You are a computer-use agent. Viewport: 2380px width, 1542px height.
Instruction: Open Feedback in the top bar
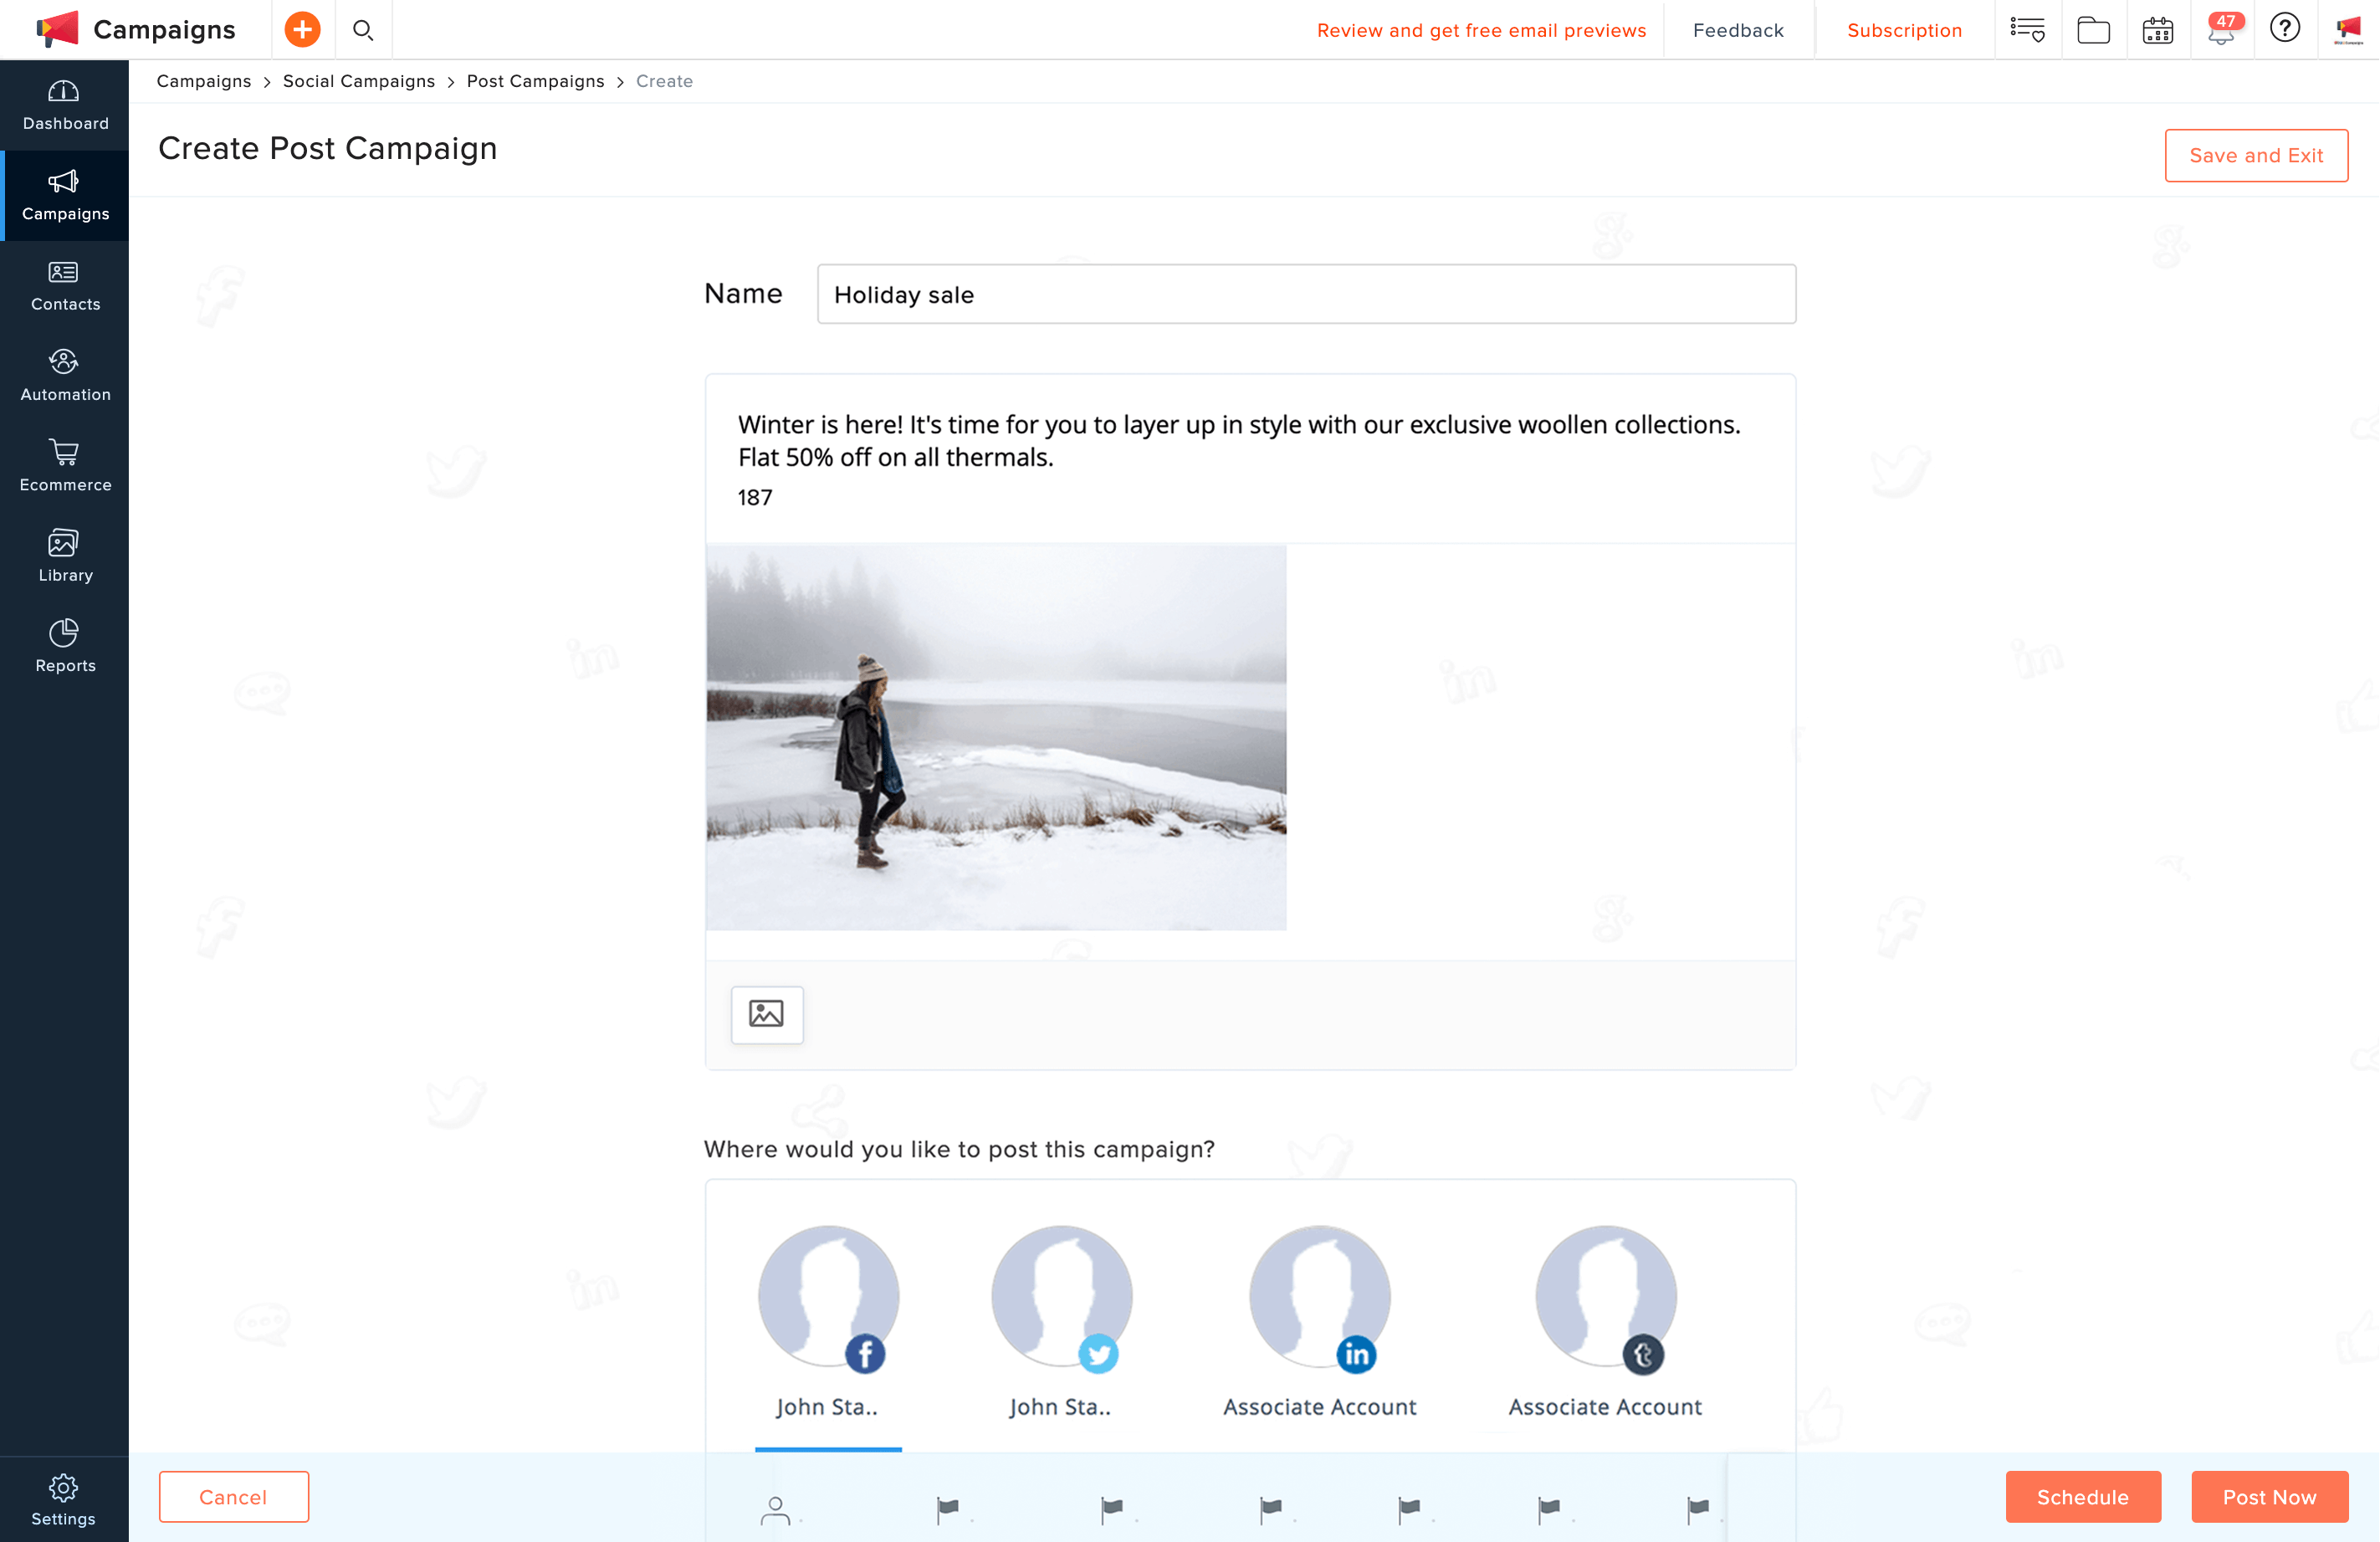point(1738,30)
